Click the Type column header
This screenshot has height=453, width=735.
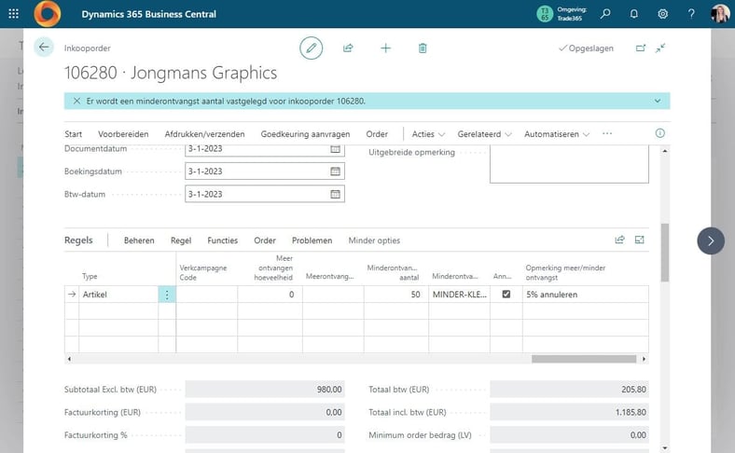90,277
